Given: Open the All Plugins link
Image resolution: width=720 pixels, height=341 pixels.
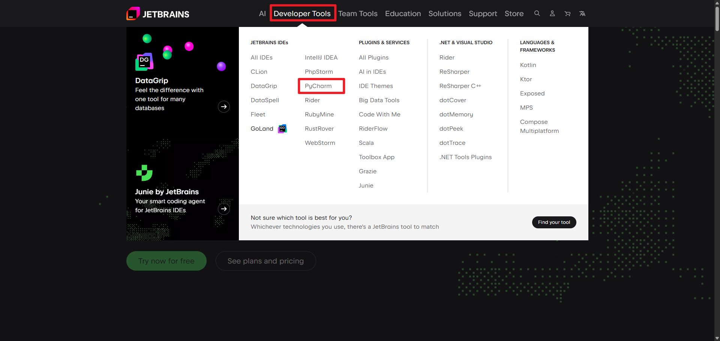Looking at the screenshot, I should point(374,58).
